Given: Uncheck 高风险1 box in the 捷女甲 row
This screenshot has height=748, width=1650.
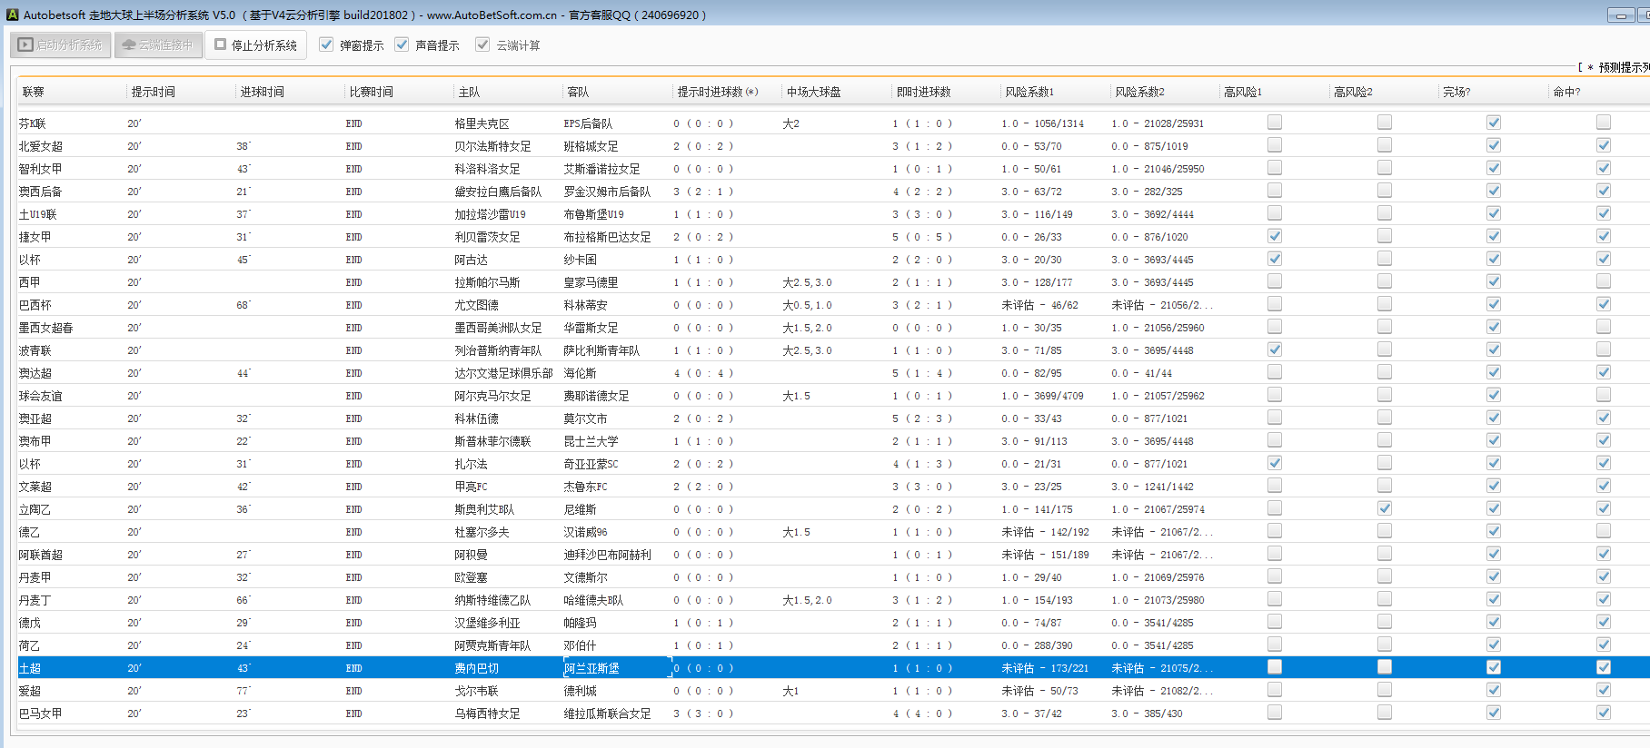Looking at the screenshot, I should tap(1275, 236).
